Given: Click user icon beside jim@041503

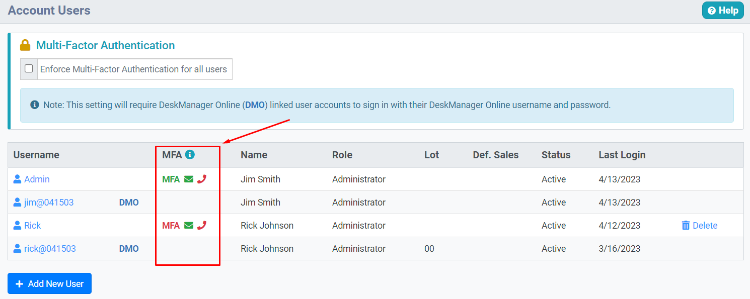Looking at the screenshot, I should (x=18, y=203).
